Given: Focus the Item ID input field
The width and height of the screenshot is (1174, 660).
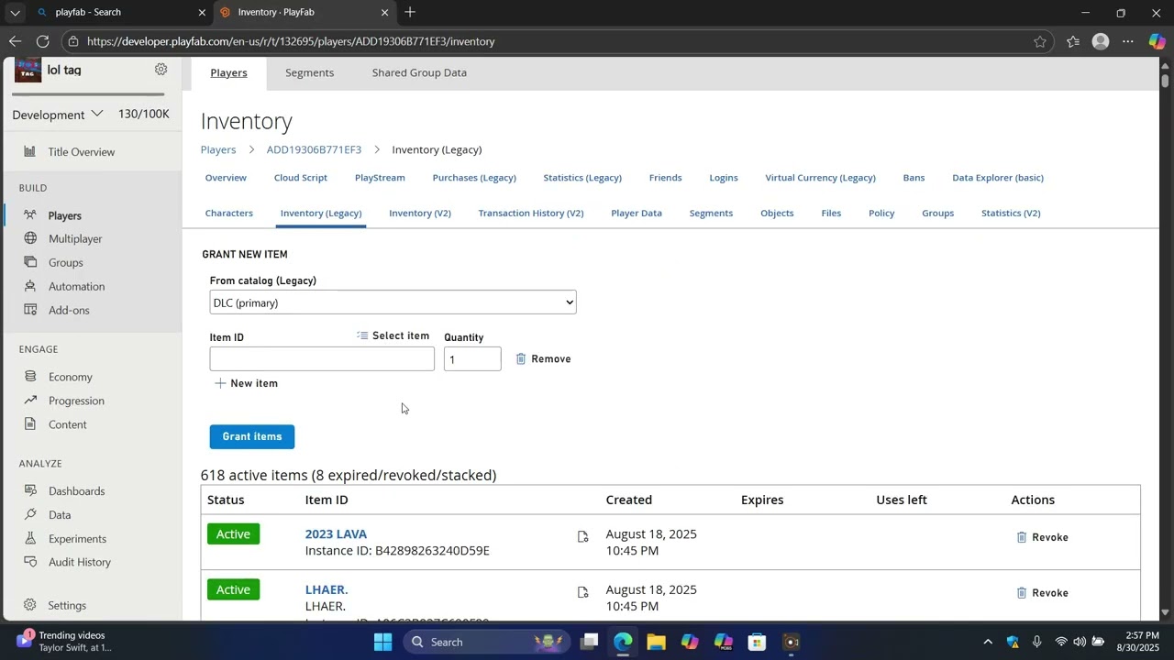Looking at the screenshot, I should [322, 358].
